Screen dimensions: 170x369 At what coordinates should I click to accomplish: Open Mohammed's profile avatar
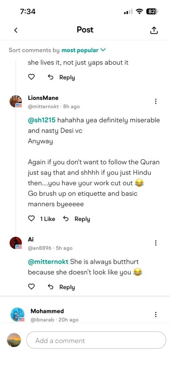tap(18, 314)
